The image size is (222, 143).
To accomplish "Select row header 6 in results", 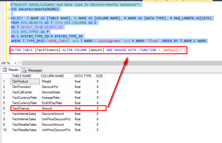I will pos(6,108).
